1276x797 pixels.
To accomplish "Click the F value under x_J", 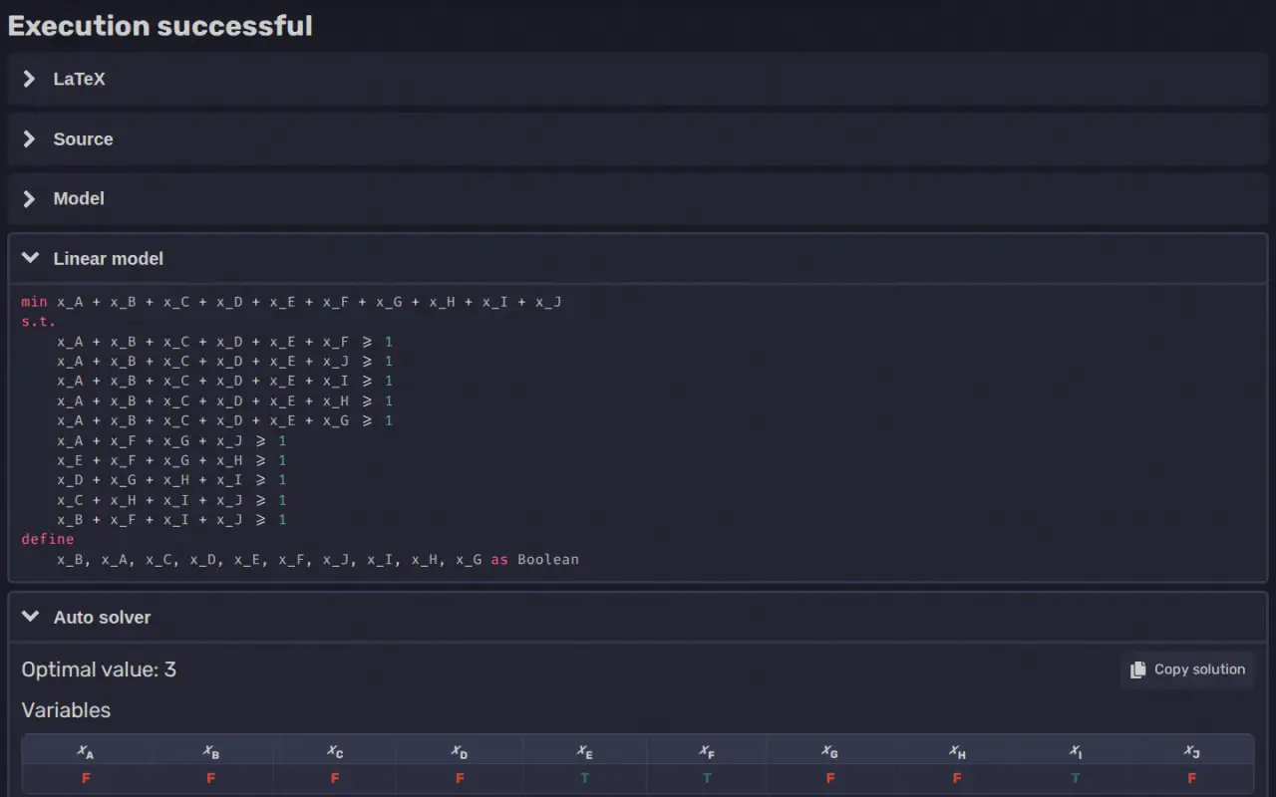I will coord(1191,778).
